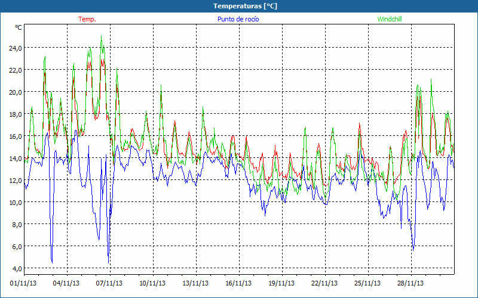Click the 04/11/13 date label
The image size is (478, 298).
(x=66, y=283)
